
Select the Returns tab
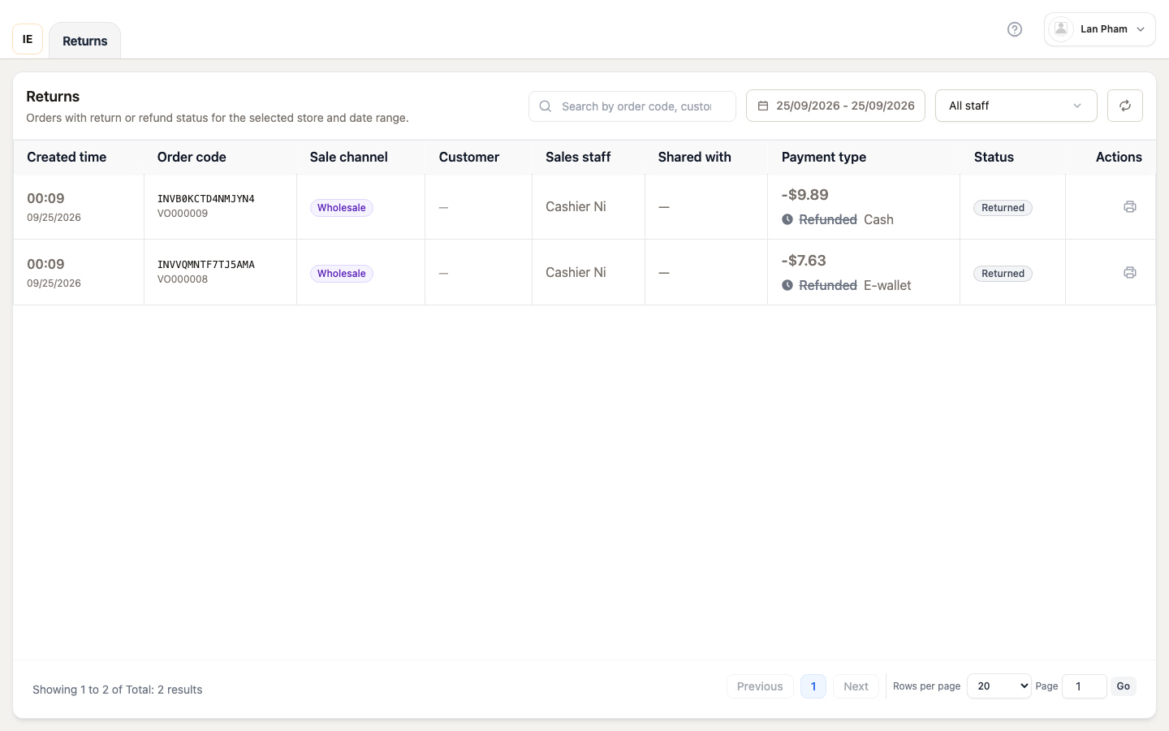pos(85,41)
